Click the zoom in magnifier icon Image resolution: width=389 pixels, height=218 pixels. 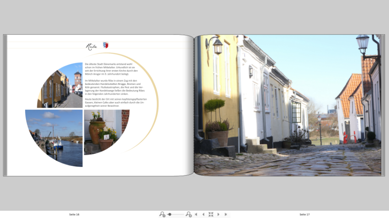[188, 214]
